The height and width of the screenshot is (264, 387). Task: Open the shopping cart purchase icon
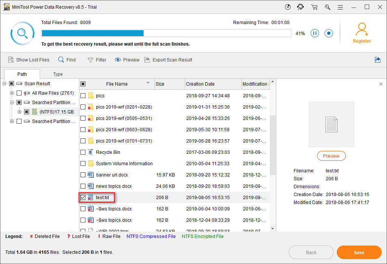click(314, 7)
